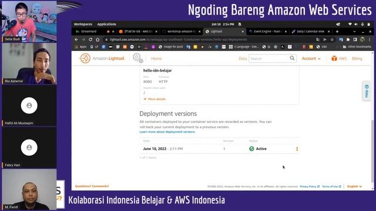Open the Terms of Use link
The height and width of the screenshot is (211, 376).
coord(331,186)
